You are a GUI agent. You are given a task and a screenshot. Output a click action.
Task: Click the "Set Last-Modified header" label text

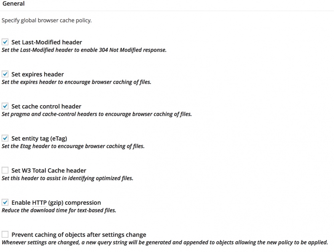[x=46, y=42]
